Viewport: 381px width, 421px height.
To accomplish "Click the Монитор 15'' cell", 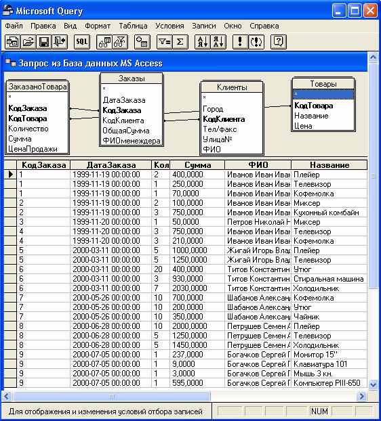I will click(x=329, y=355).
